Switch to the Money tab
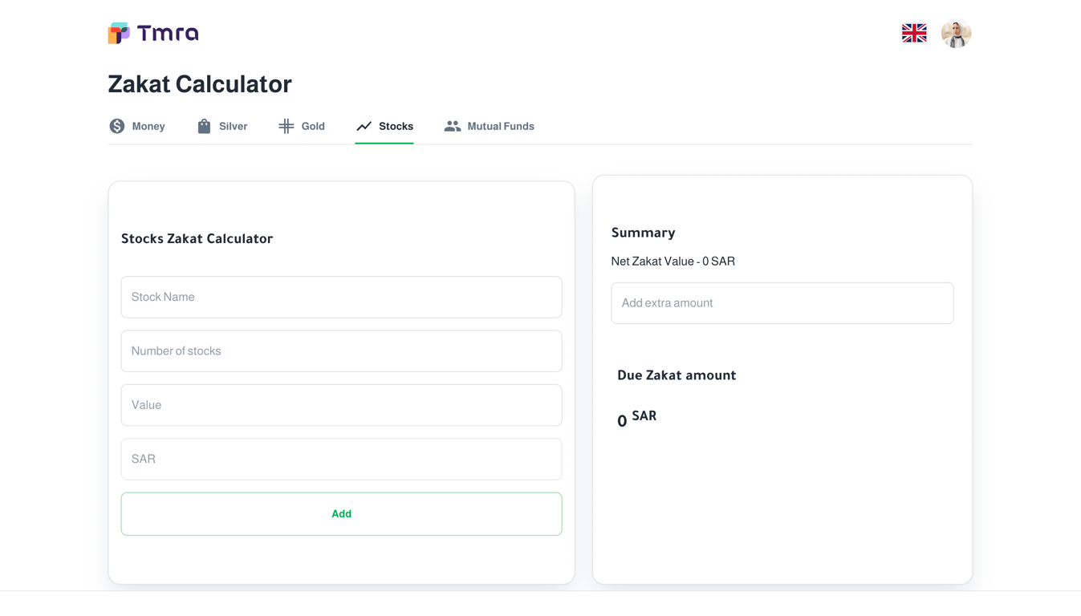This screenshot has height=616, width=1081. click(x=148, y=126)
